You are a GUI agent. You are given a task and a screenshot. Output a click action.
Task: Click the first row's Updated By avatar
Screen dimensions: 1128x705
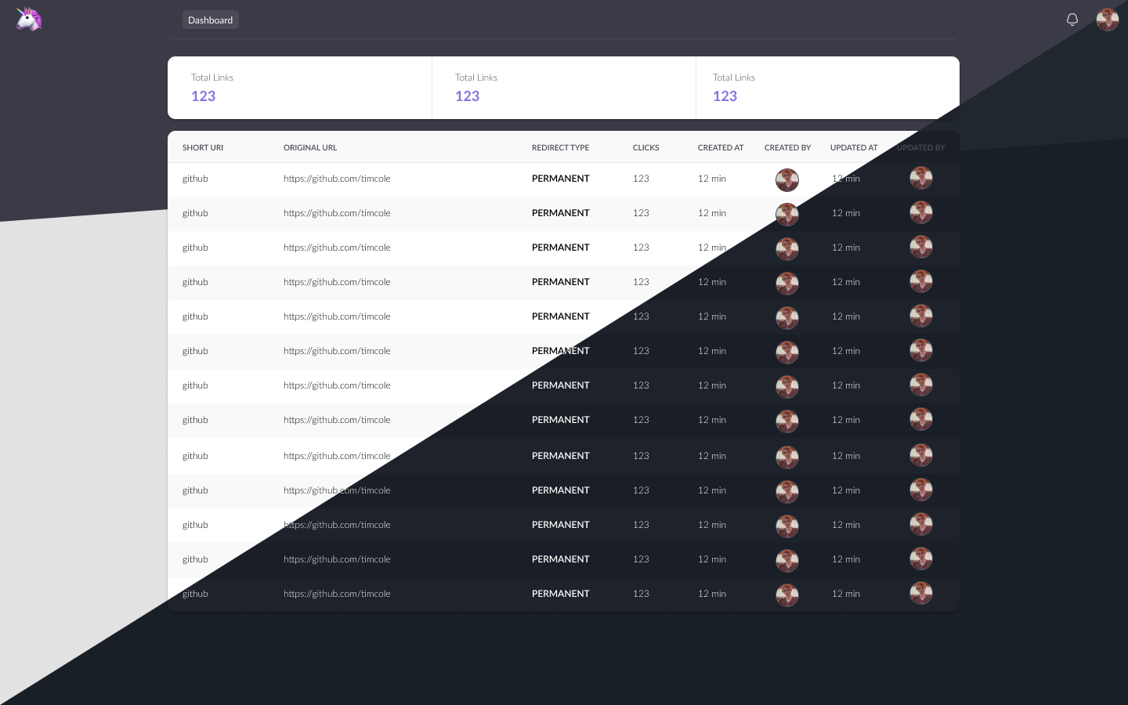(921, 178)
